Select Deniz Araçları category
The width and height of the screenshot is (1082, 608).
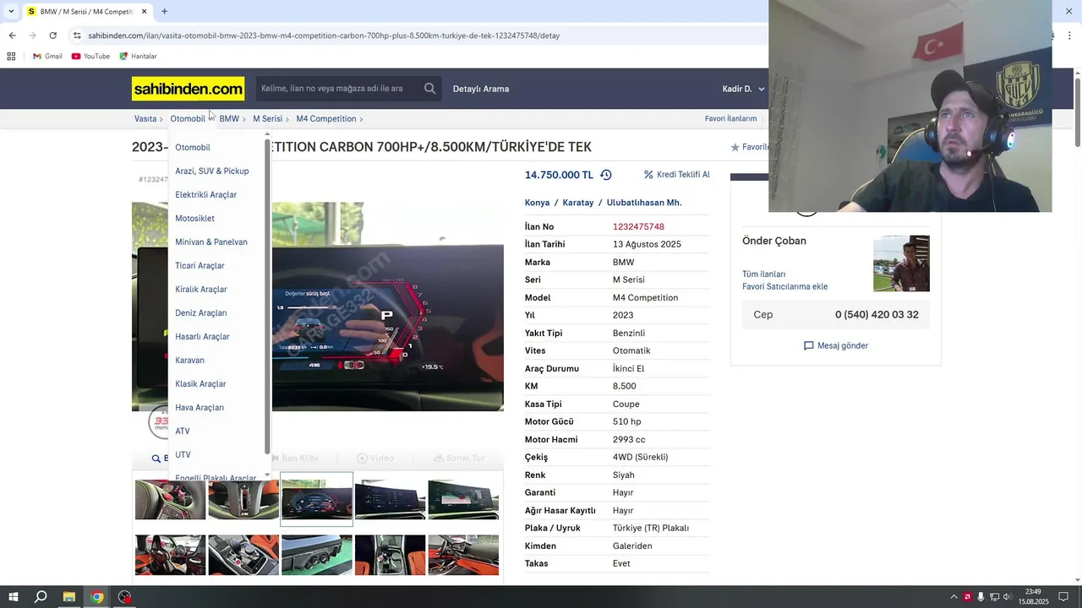point(201,313)
